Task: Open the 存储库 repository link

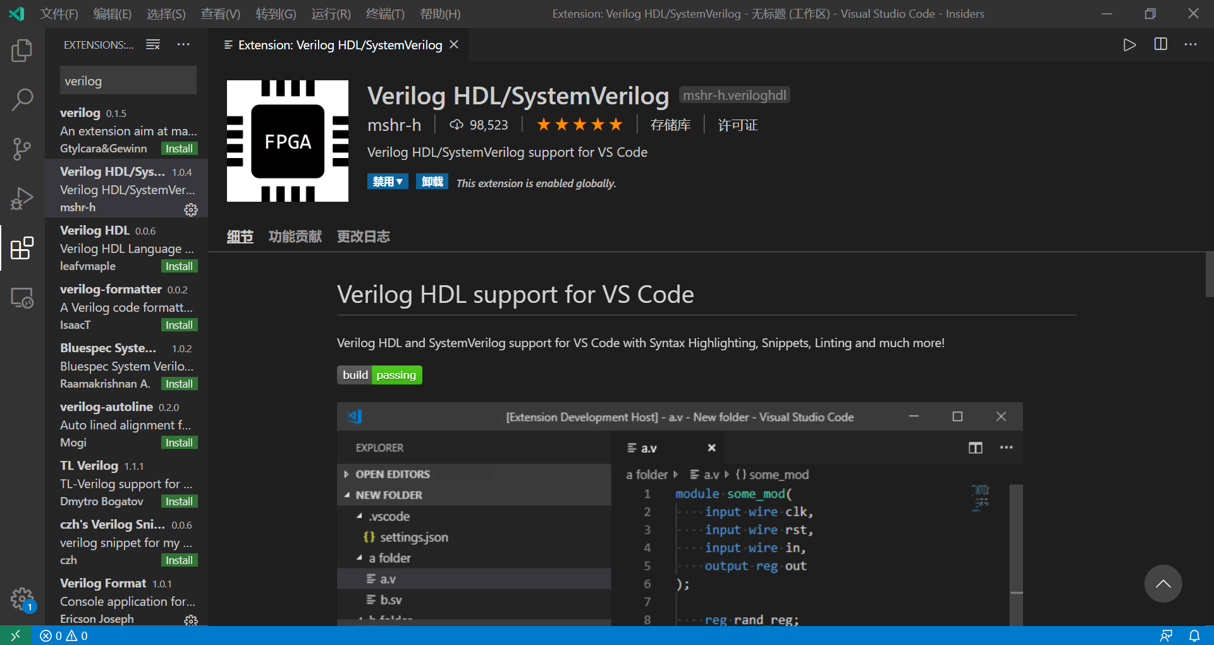Action: pyautogui.click(x=671, y=125)
